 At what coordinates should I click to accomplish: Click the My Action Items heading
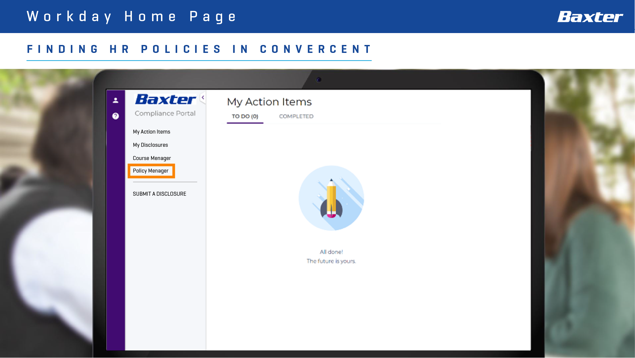click(269, 102)
